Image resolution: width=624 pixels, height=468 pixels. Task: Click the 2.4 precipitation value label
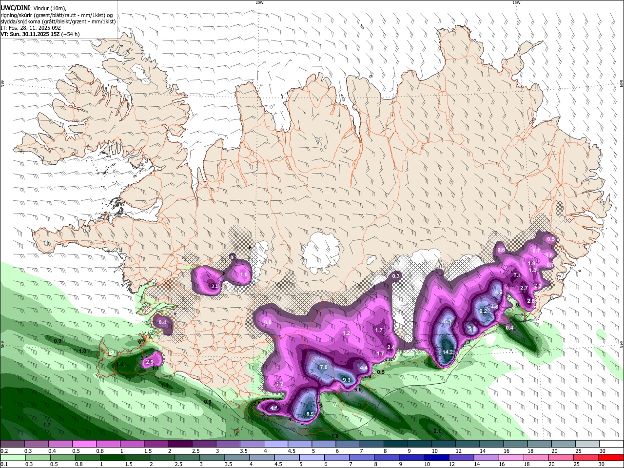(390, 347)
